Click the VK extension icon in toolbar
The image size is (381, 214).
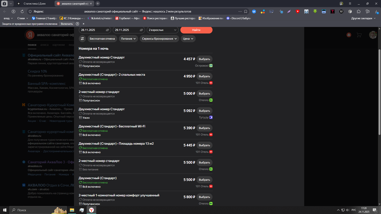[x=254, y=11]
